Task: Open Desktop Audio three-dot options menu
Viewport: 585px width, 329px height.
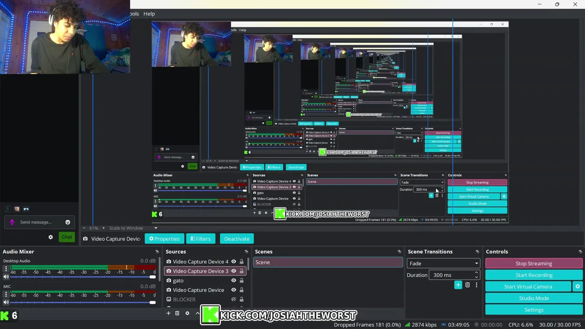Action: pos(6,269)
